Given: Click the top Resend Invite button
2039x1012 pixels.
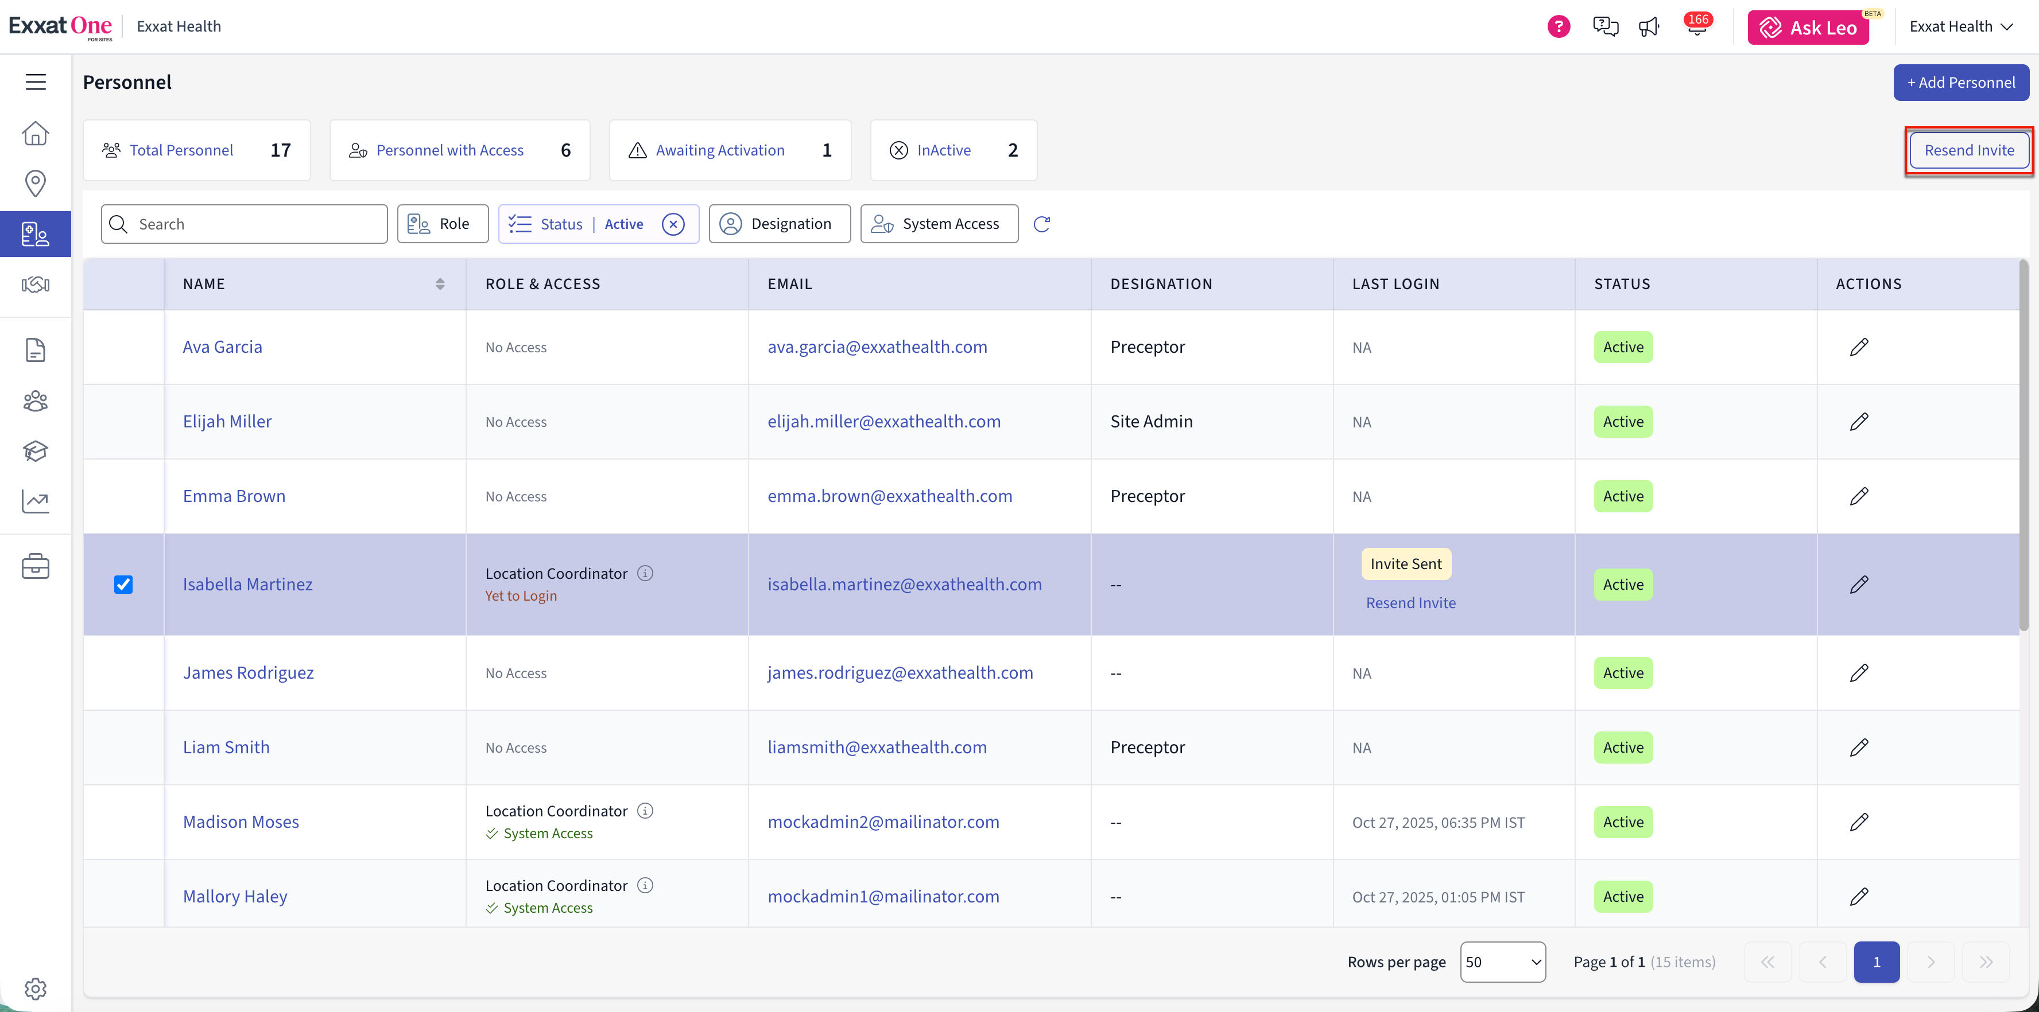Looking at the screenshot, I should tap(1968, 150).
